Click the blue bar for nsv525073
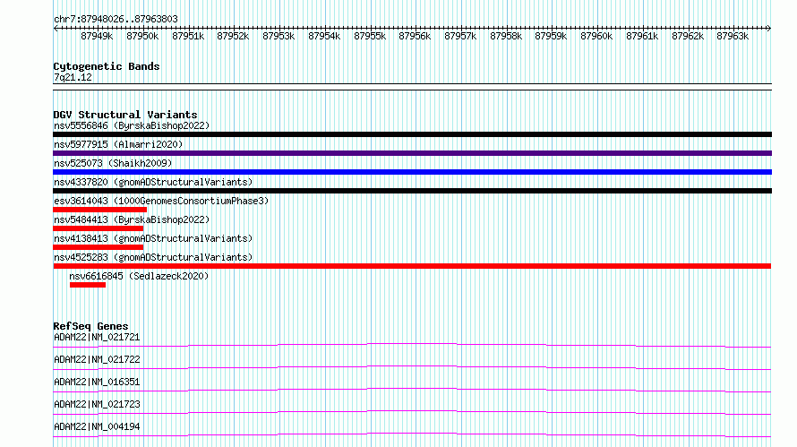 pyautogui.click(x=412, y=172)
